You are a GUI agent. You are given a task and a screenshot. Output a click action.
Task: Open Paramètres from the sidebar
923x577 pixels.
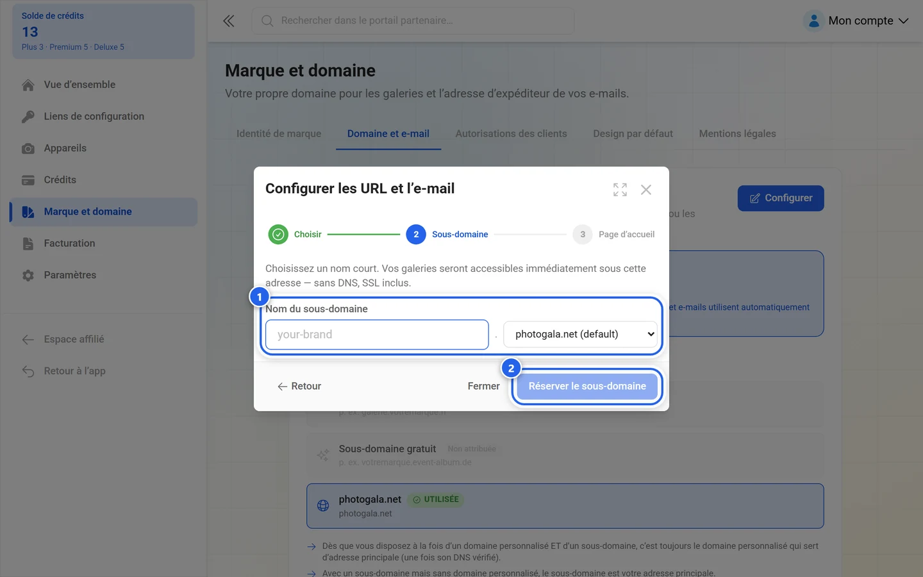coord(103,276)
